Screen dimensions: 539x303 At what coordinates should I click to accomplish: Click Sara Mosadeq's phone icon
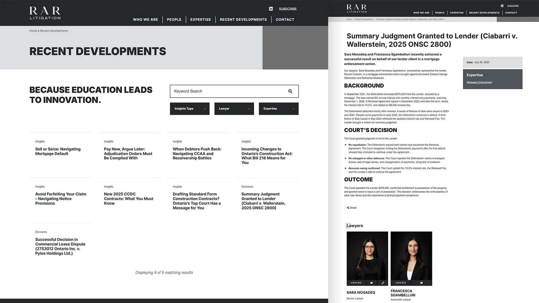pos(383,283)
